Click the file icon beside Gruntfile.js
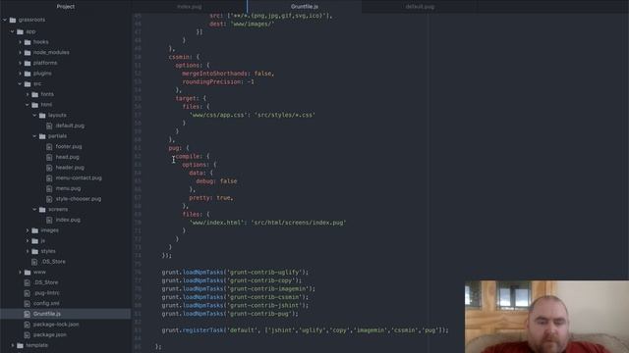The width and height of the screenshot is (629, 353). (27, 314)
